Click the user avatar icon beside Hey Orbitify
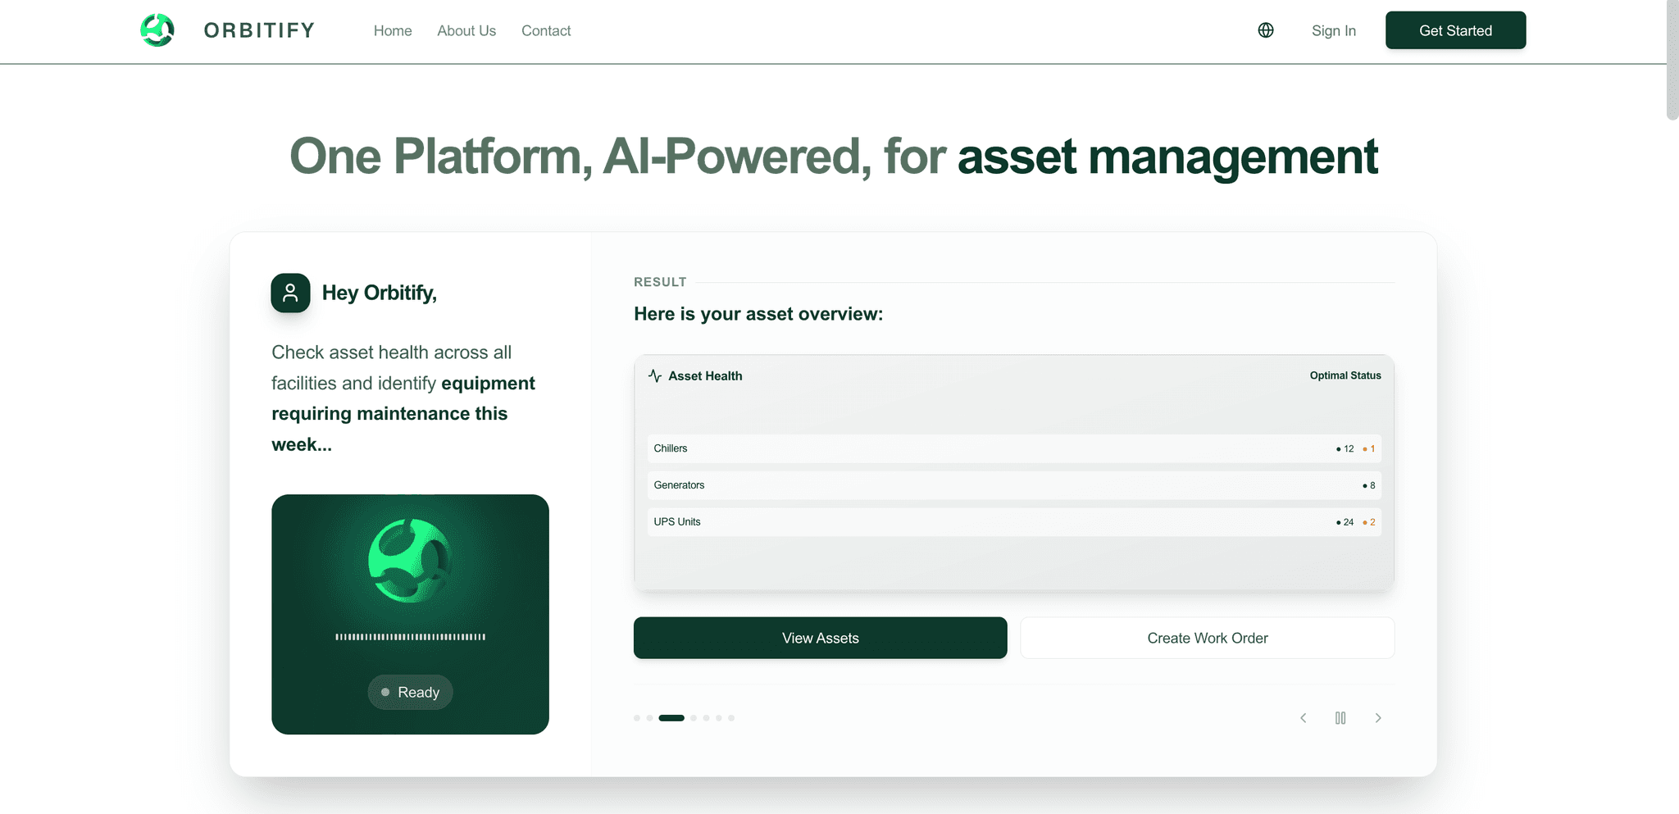The width and height of the screenshot is (1679, 814). pyautogui.click(x=290, y=293)
